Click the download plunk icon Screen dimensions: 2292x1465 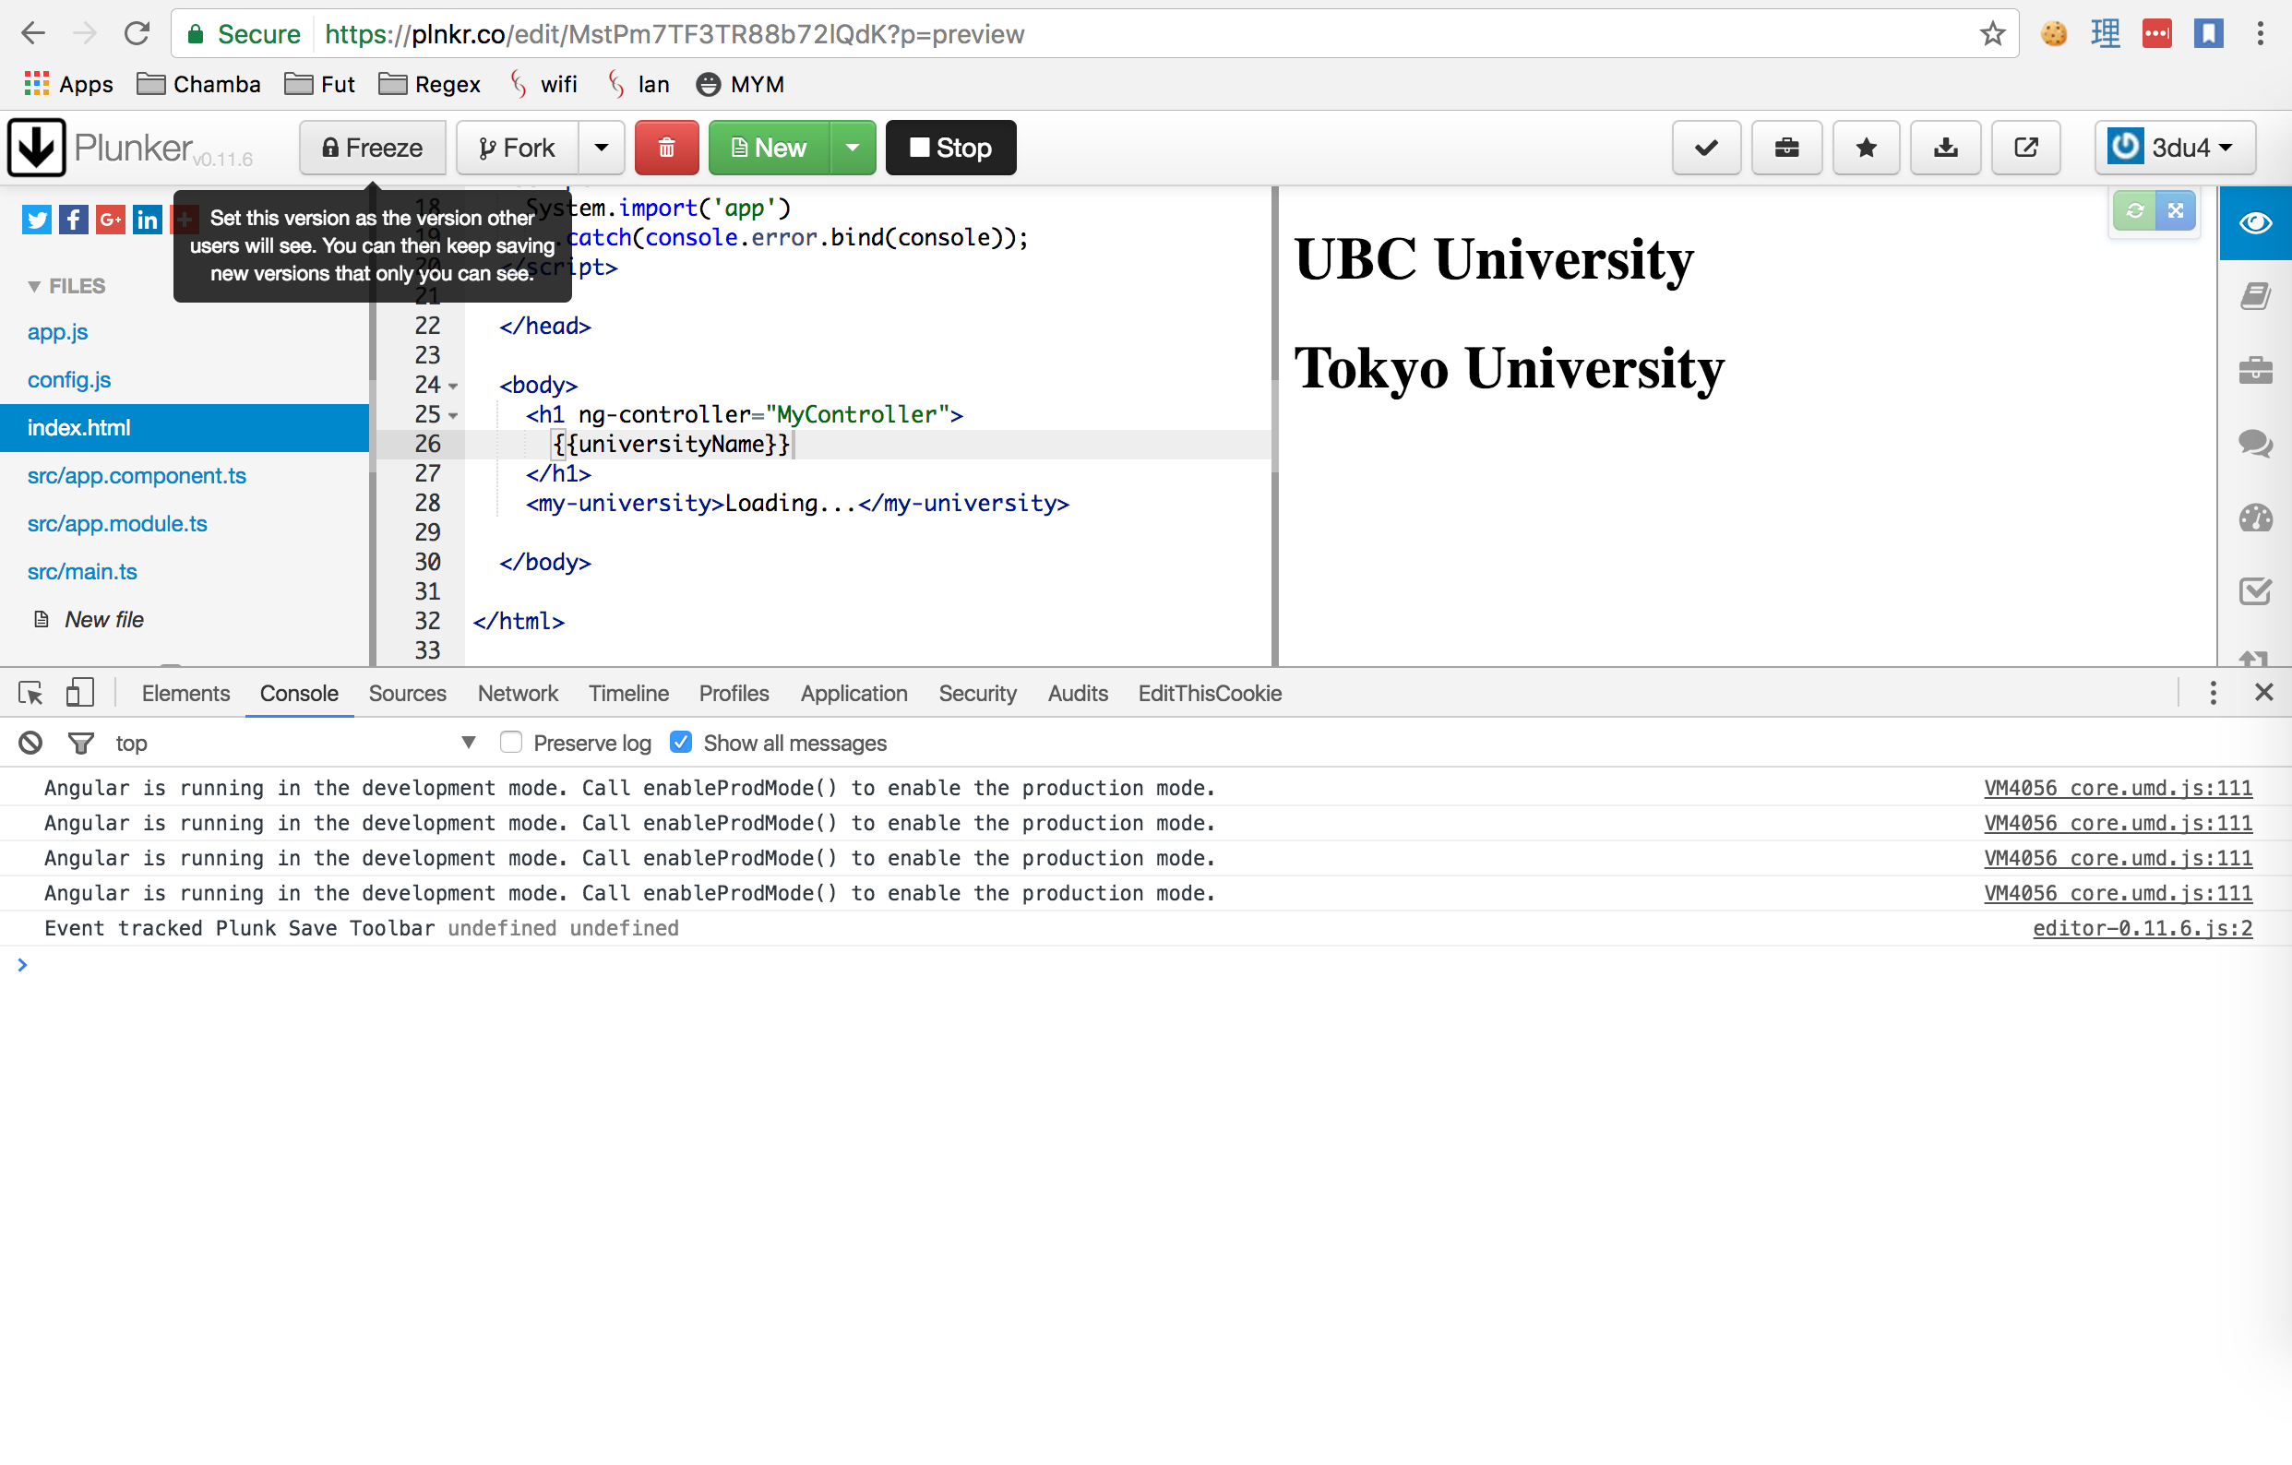(x=1946, y=148)
